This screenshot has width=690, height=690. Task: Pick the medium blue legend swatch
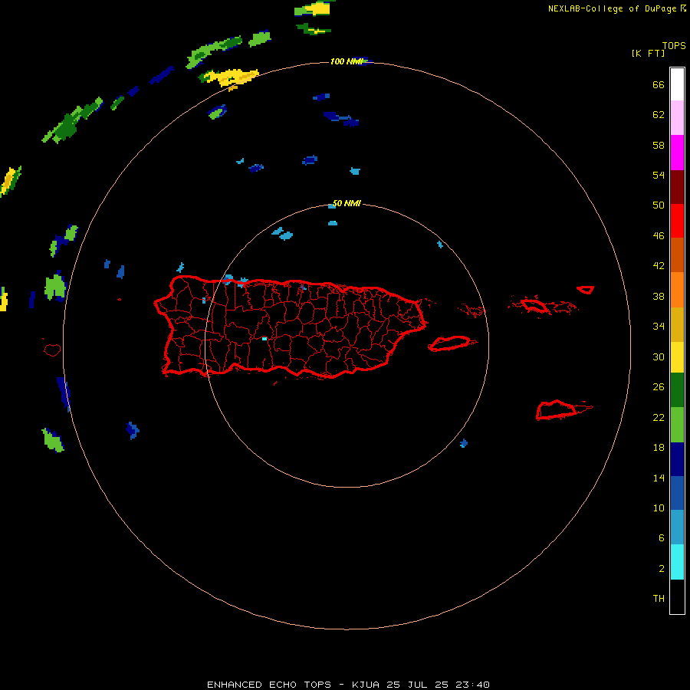coord(677,493)
